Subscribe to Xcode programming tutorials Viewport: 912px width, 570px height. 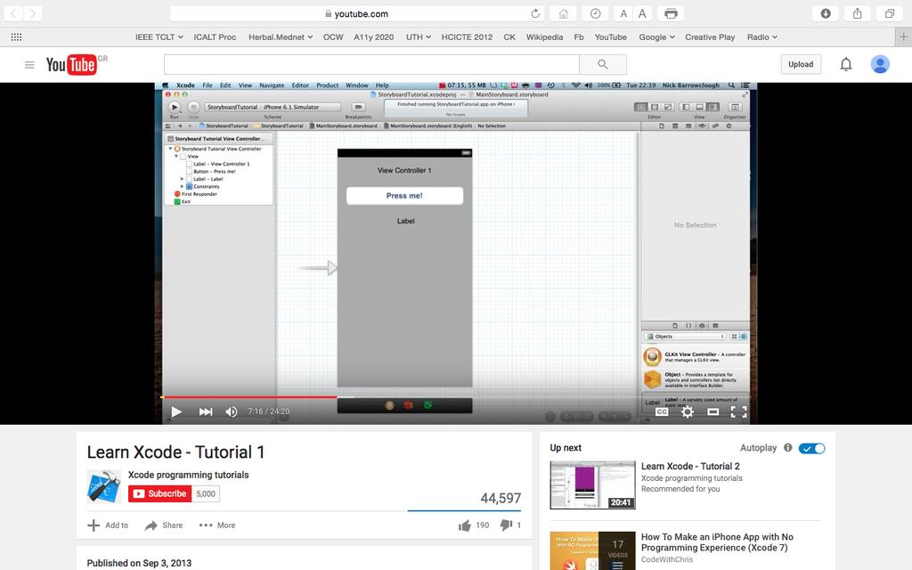point(160,493)
